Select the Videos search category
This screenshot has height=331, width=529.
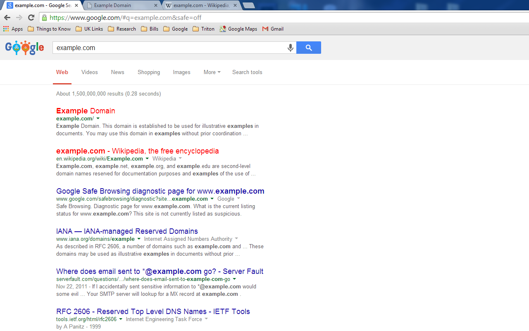click(x=90, y=72)
